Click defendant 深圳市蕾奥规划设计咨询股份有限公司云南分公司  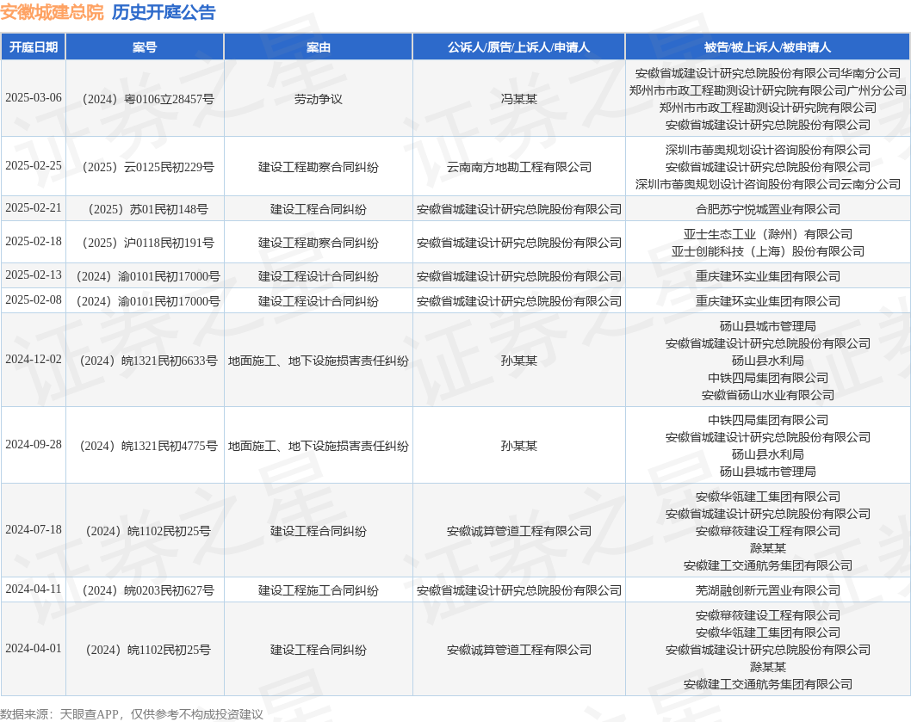point(767,184)
